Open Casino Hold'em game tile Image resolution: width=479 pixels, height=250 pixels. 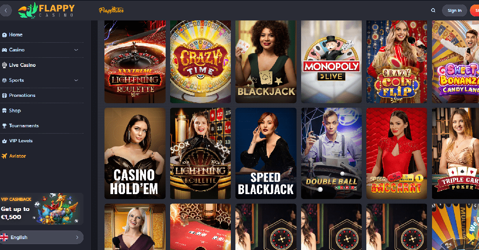click(x=135, y=153)
